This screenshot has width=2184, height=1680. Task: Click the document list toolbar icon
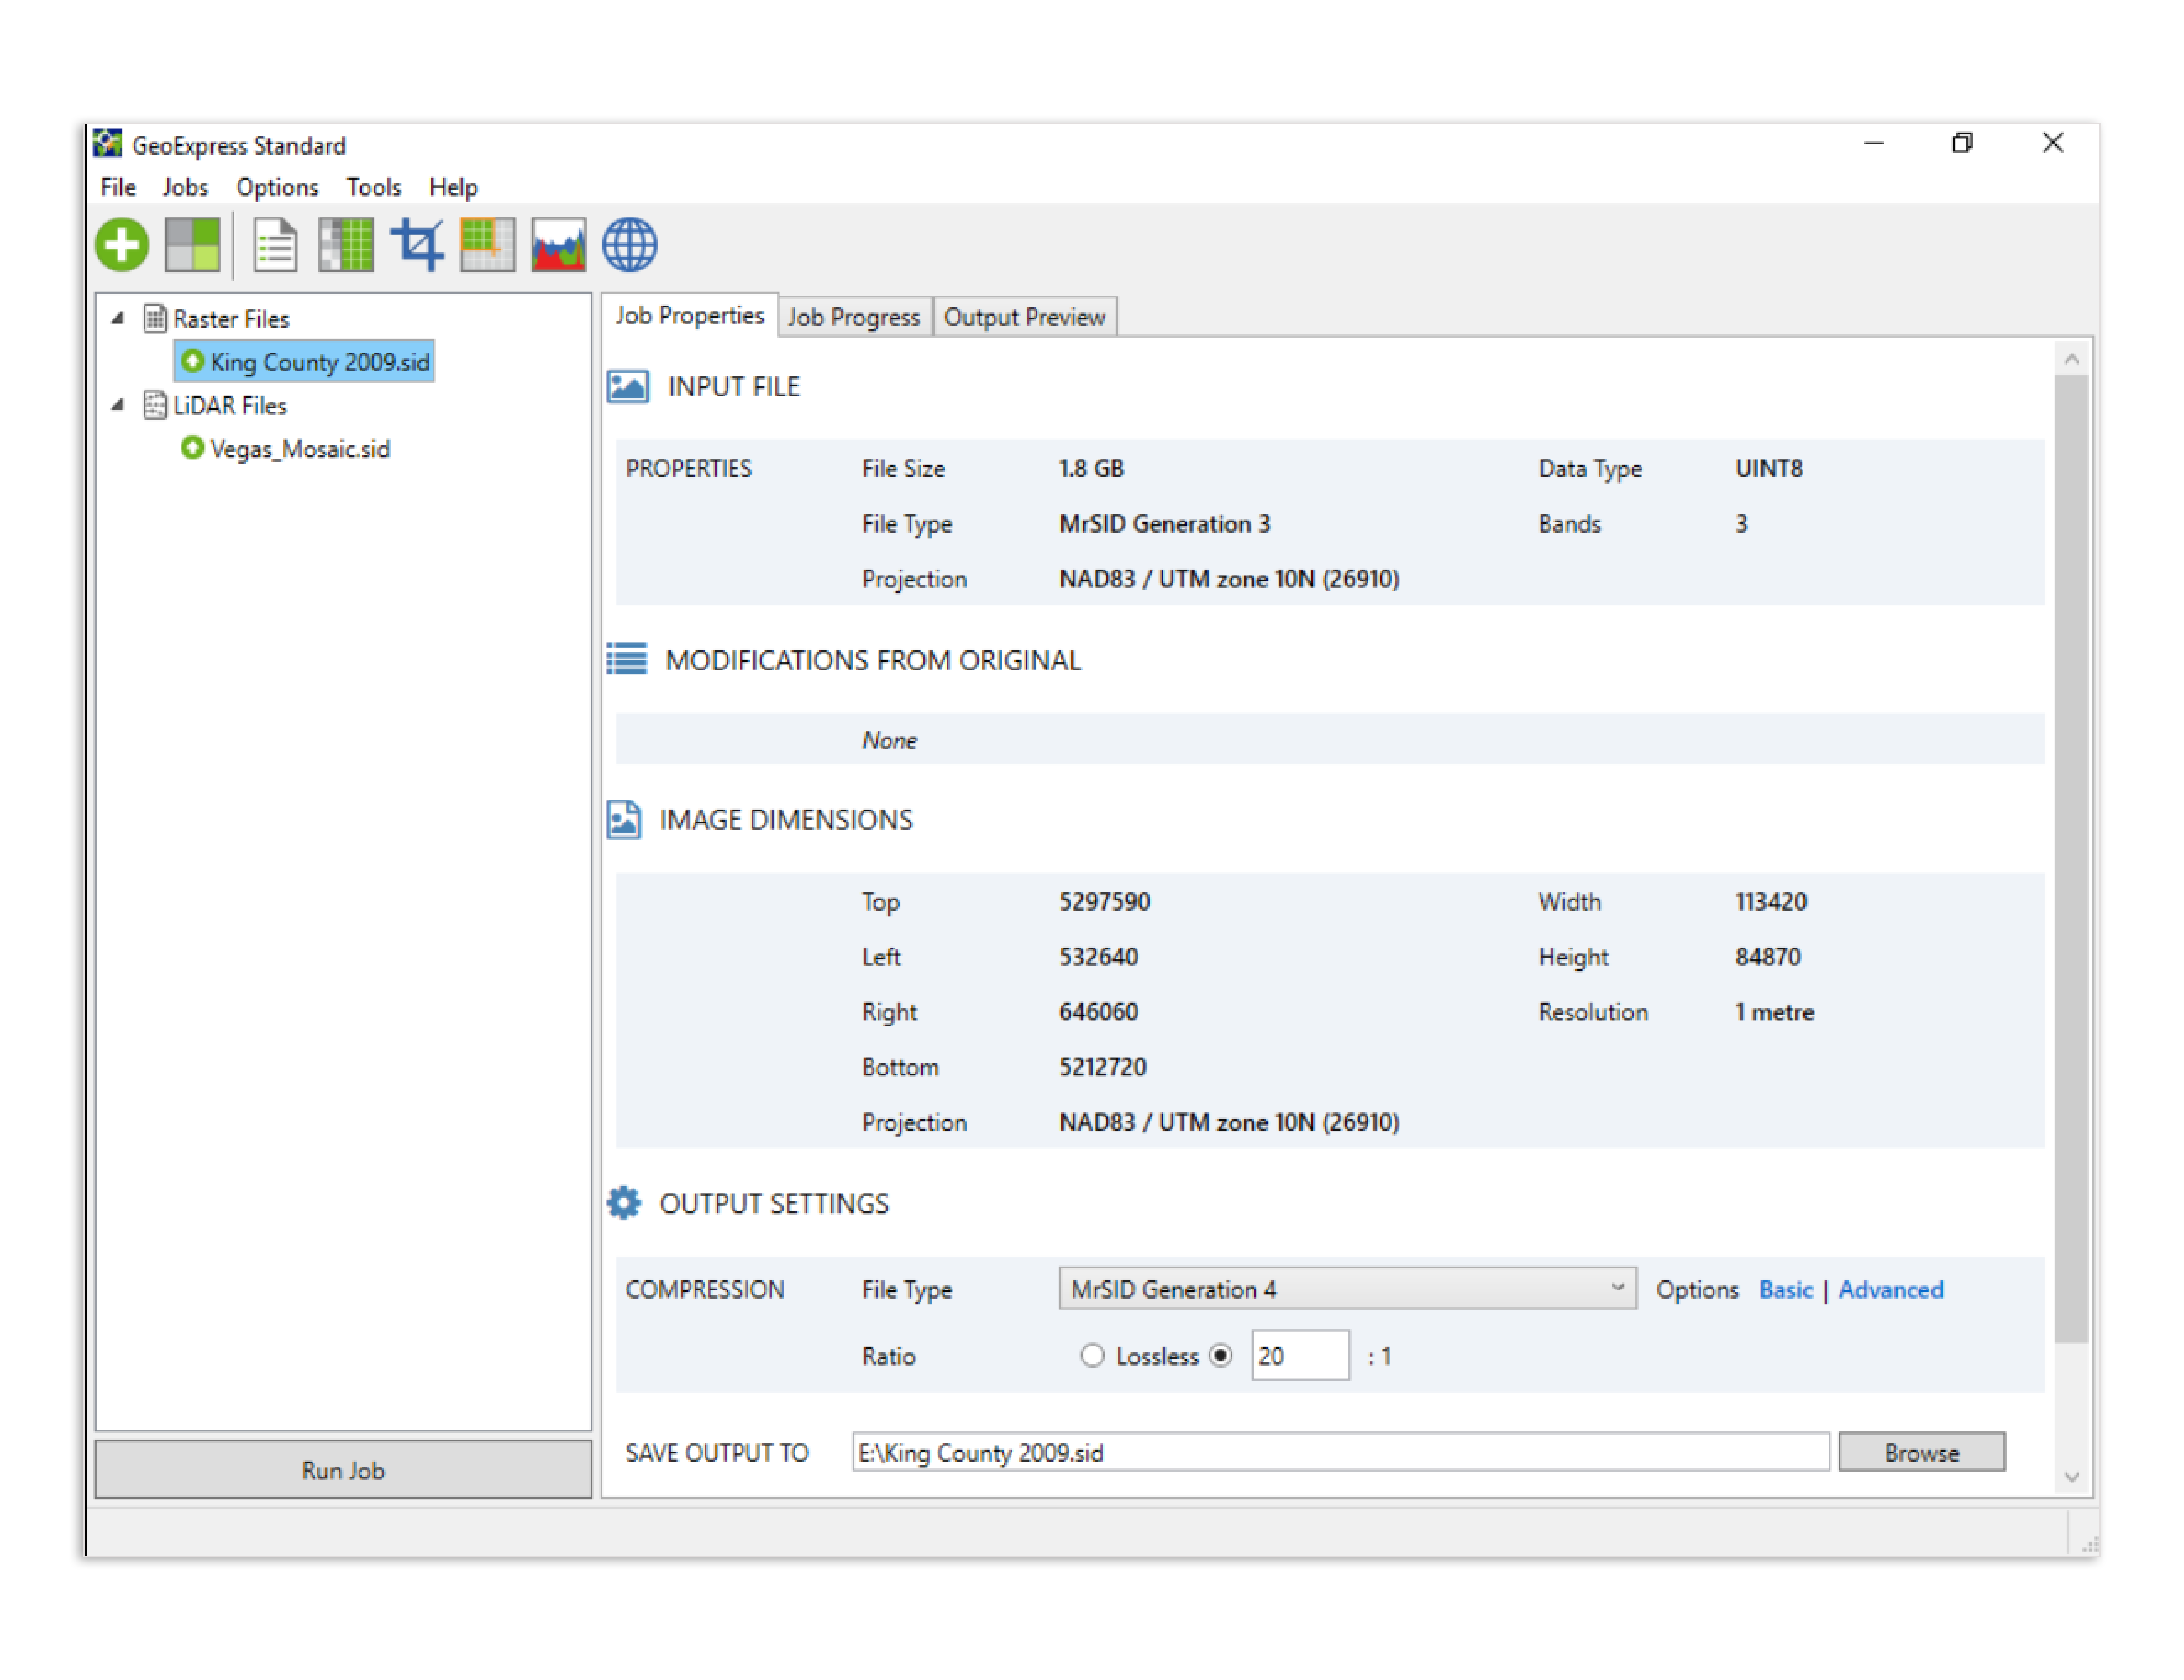(274, 245)
